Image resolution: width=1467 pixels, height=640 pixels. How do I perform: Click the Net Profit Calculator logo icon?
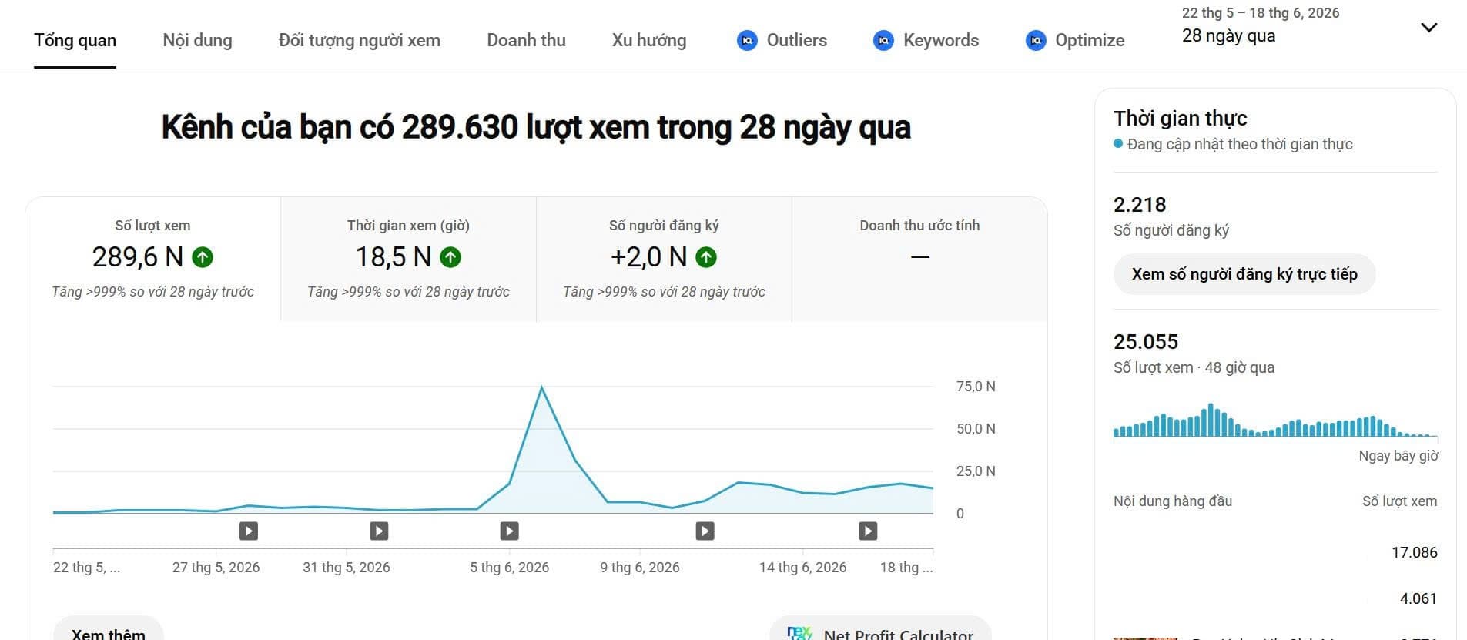(x=799, y=633)
